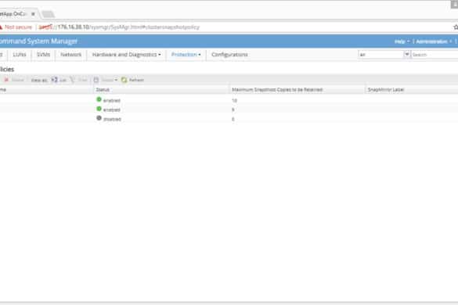Open the All filter combo box arrow
The width and height of the screenshot is (458, 305).
[x=407, y=54]
